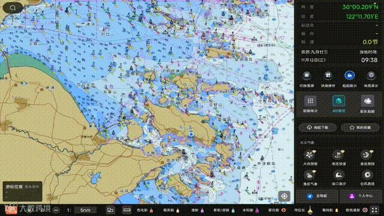Open My Favorites star button
The height and width of the screenshot is (216, 384).
[x=360, y=128]
